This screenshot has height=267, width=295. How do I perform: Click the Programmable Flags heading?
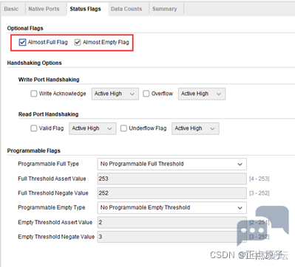click(x=34, y=150)
